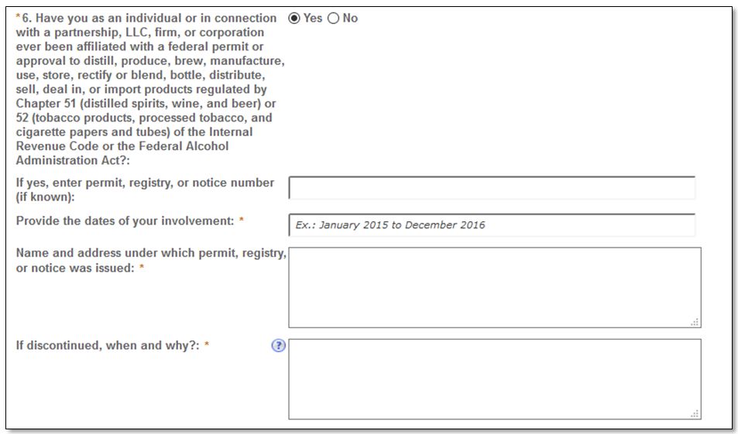Select the Yes radio button
This screenshot has width=738, height=434.
(x=294, y=19)
